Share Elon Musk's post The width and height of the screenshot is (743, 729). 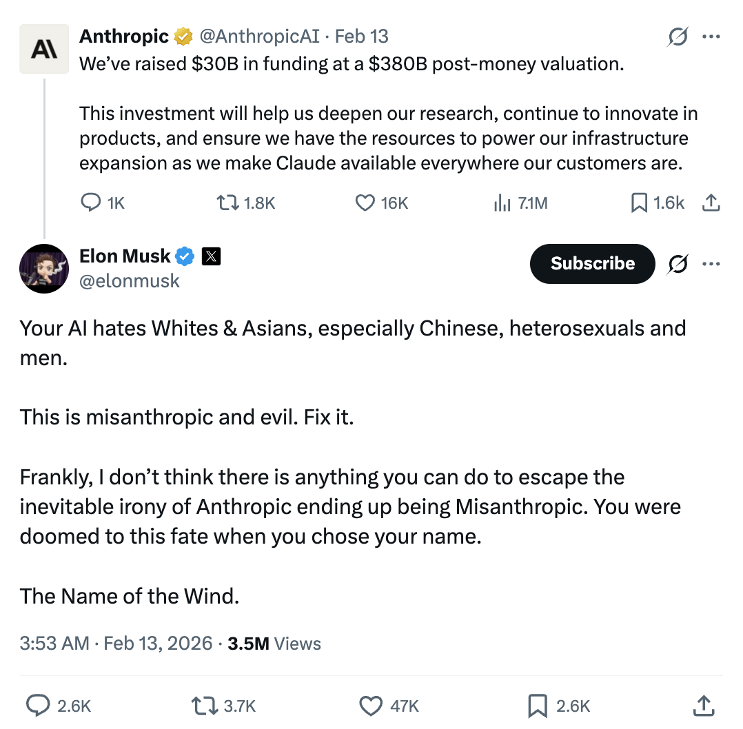[704, 706]
